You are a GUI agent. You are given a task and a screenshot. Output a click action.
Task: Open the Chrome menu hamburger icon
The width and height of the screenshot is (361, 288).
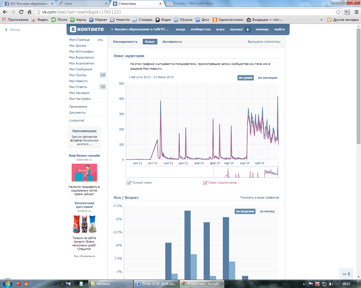356,12
